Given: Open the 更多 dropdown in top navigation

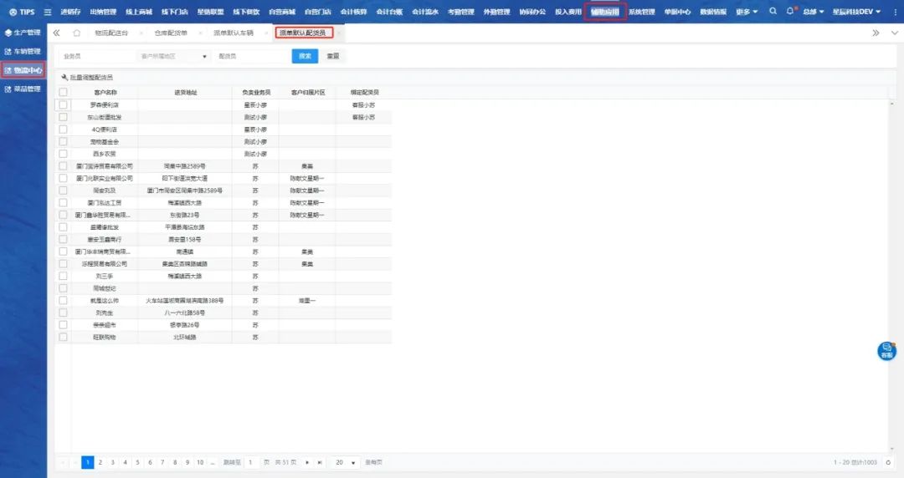Looking at the screenshot, I should point(747,12).
